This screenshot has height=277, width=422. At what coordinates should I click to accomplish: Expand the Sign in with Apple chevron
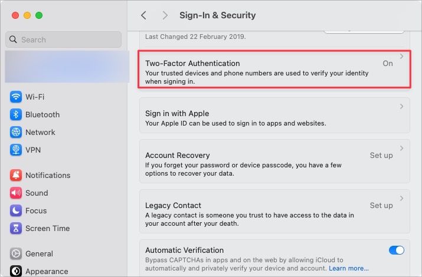tap(401, 107)
